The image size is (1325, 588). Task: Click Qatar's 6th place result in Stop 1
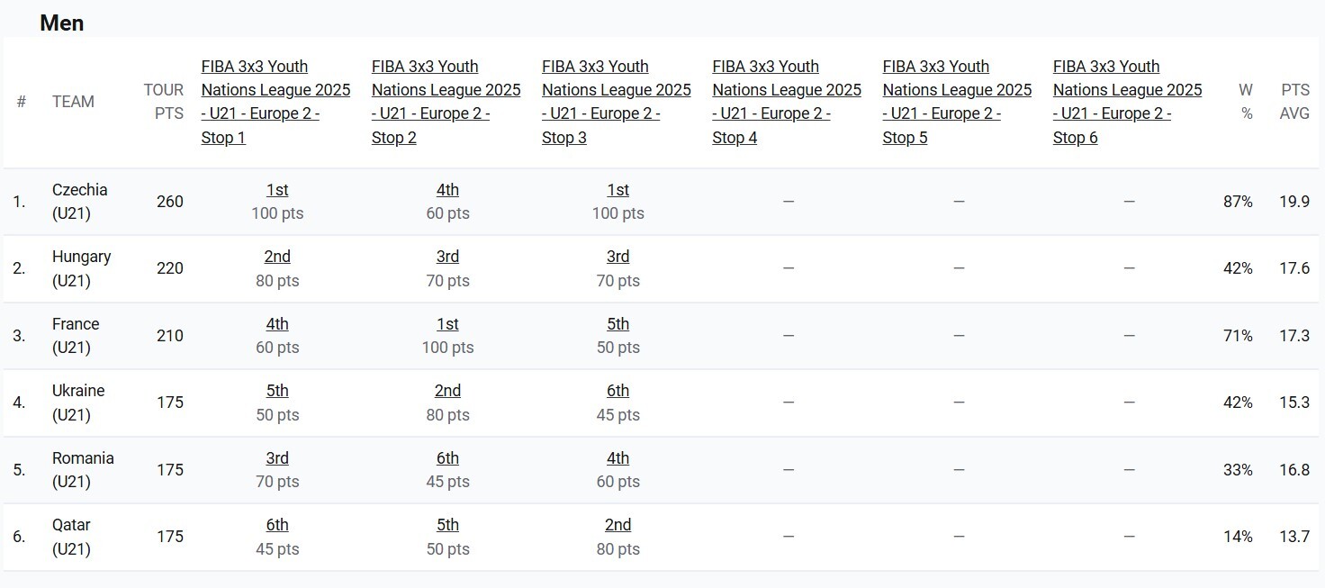pos(277,525)
